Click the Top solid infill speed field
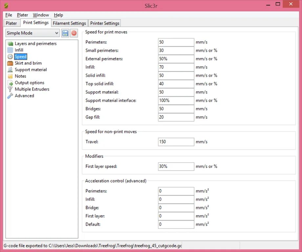Viewport: 302px width, 252px height. coord(176,84)
